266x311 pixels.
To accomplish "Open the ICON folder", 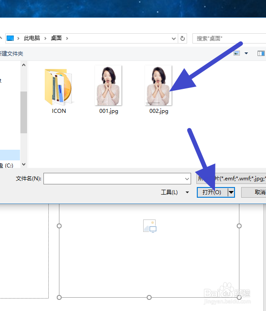I will tap(59, 90).
